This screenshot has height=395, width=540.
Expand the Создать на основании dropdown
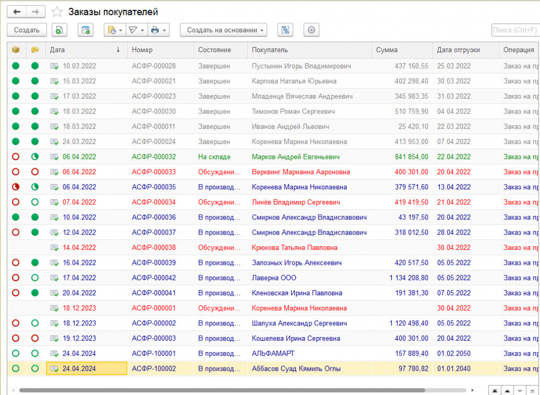(x=224, y=30)
